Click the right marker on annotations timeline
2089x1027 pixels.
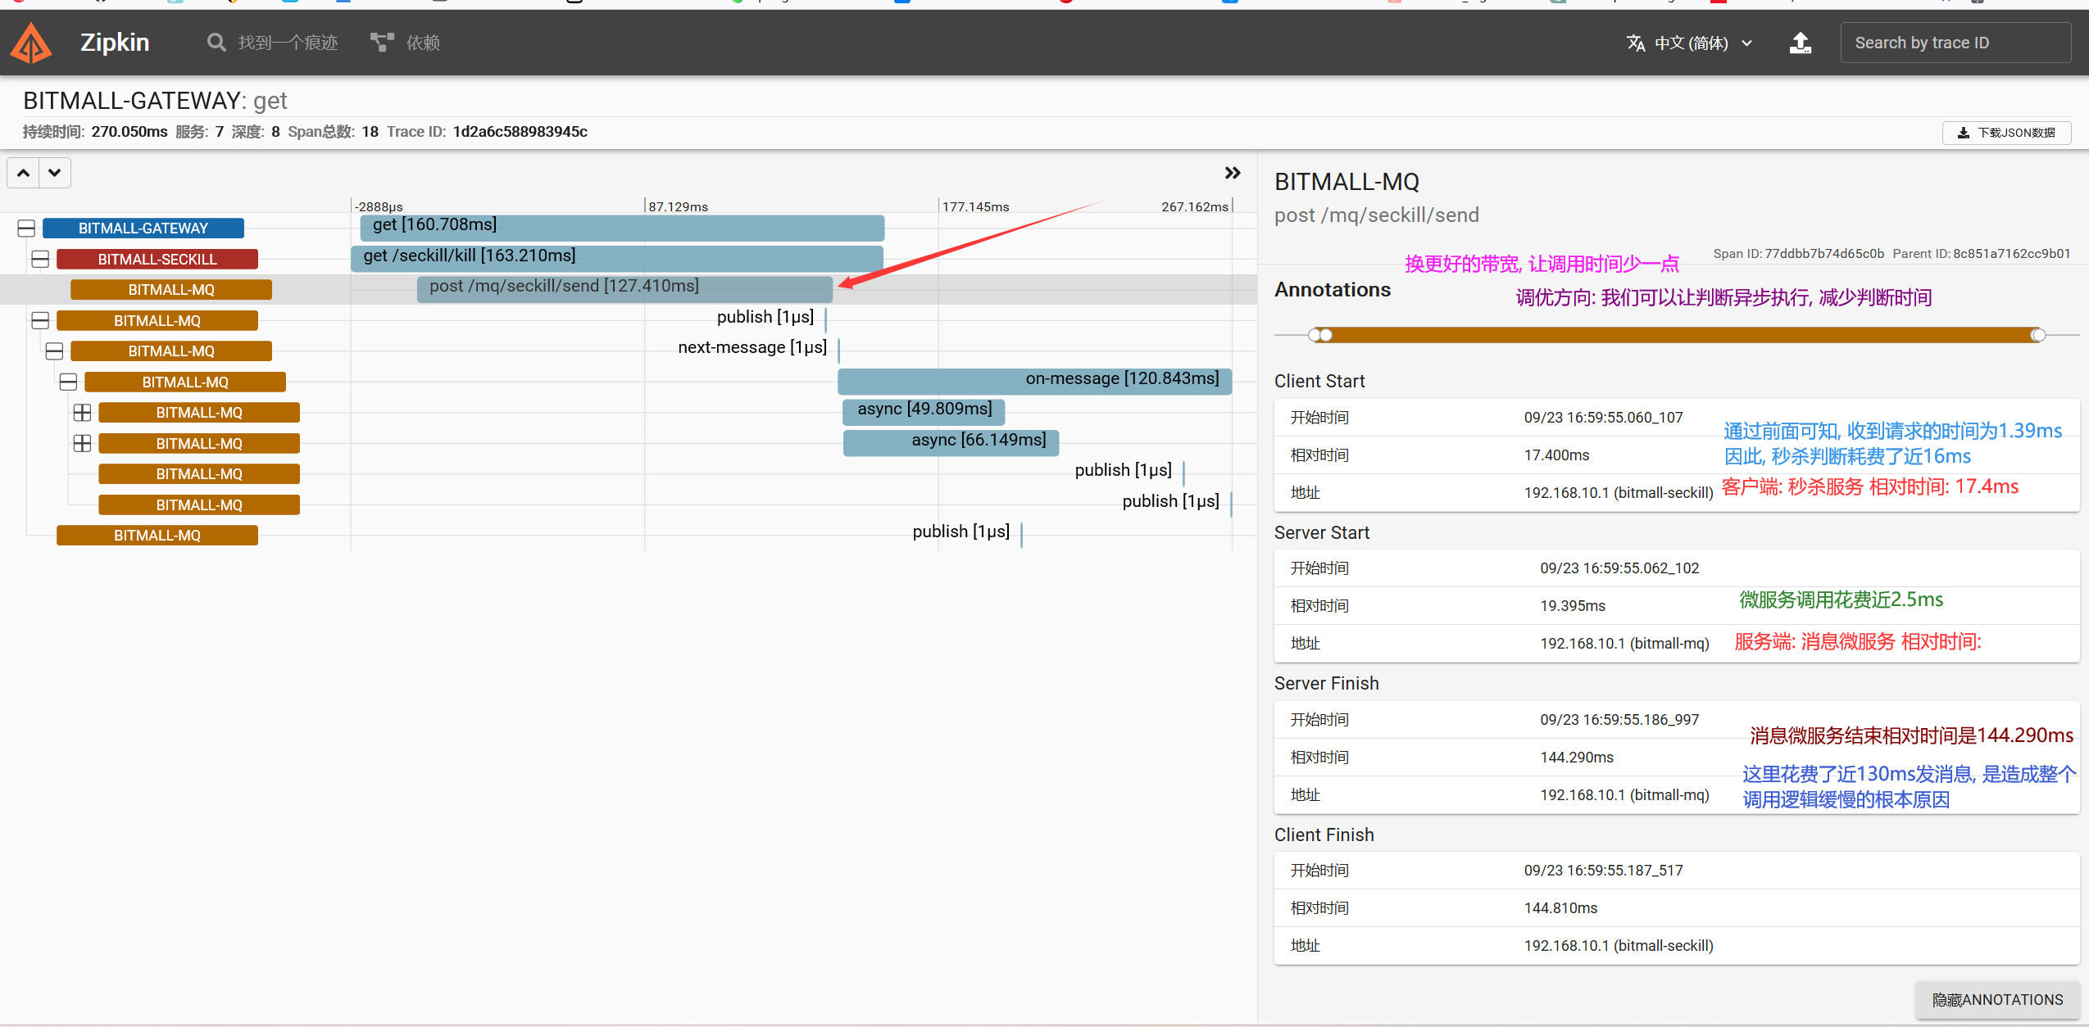point(2038,335)
